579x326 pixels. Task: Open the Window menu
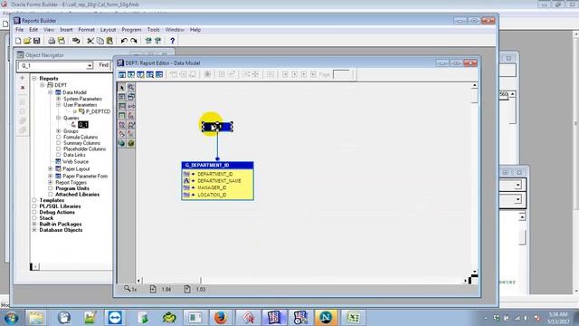click(175, 30)
